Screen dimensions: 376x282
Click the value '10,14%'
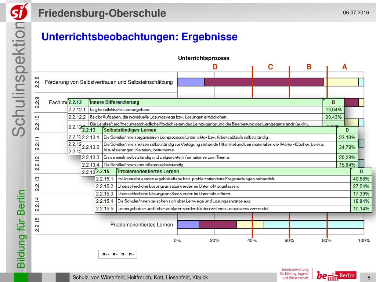pyautogui.click(x=361, y=209)
